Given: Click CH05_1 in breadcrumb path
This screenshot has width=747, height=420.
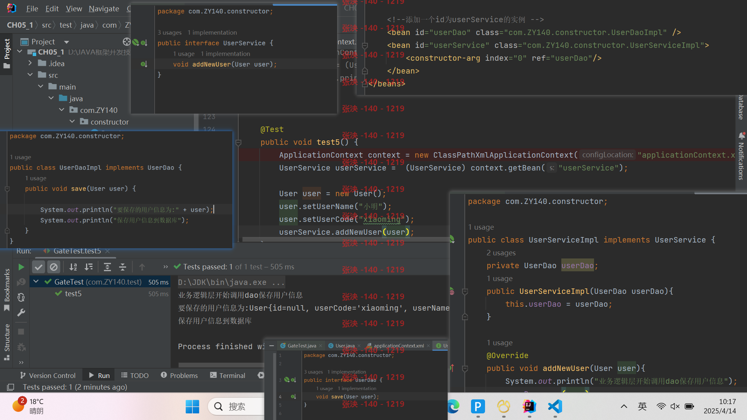Looking at the screenshot, I should (x=20, y=25).
